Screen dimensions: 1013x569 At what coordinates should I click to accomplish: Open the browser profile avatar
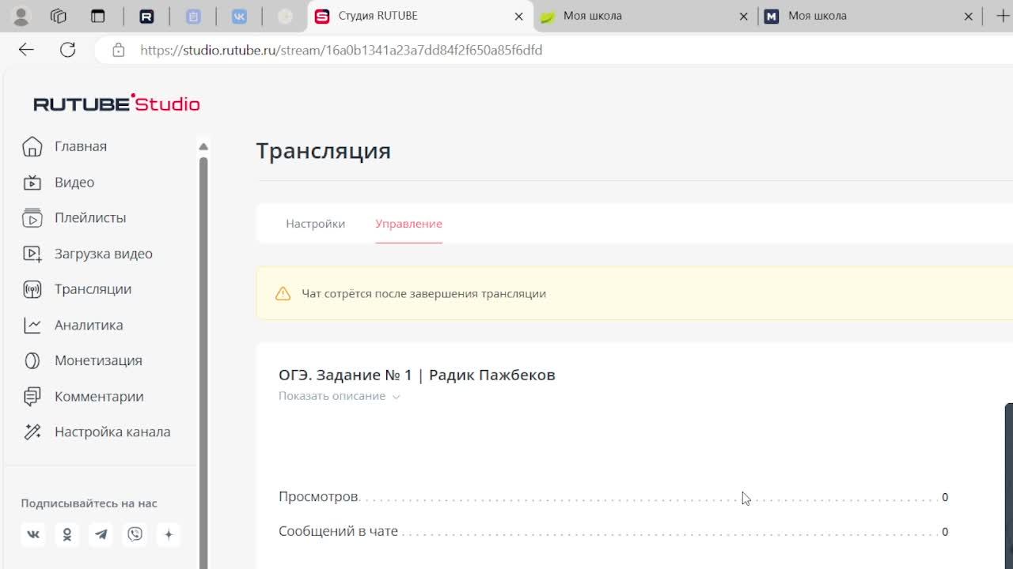[x=21, y=16]
